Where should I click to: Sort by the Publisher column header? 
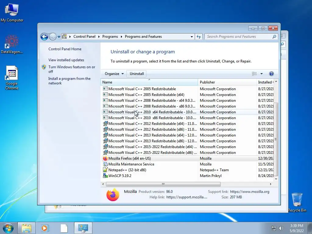click(227, 82)
